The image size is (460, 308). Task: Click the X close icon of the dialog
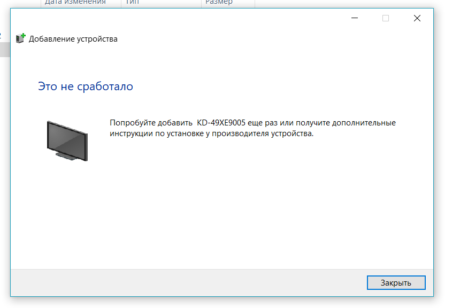(417, 18)
